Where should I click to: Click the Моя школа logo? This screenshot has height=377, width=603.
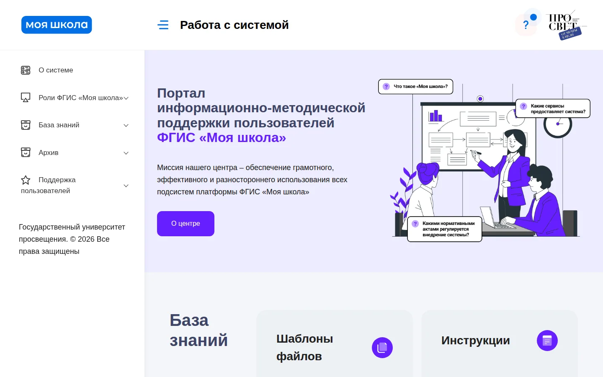(x=57, y=25)
